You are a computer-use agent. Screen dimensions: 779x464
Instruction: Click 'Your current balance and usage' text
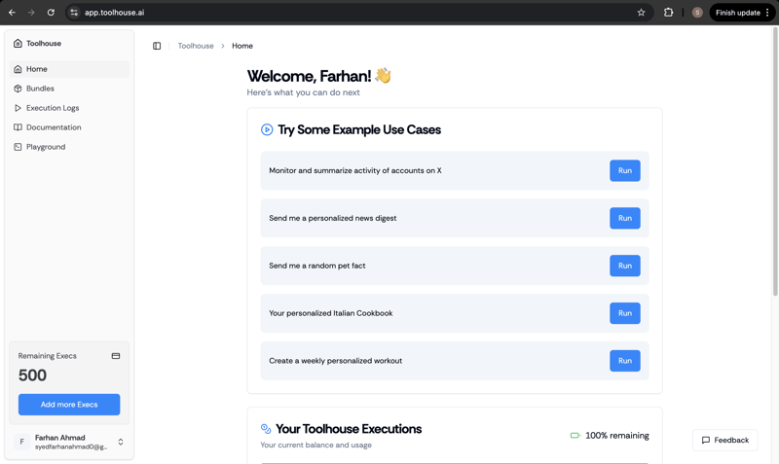(x=315, y=445)
